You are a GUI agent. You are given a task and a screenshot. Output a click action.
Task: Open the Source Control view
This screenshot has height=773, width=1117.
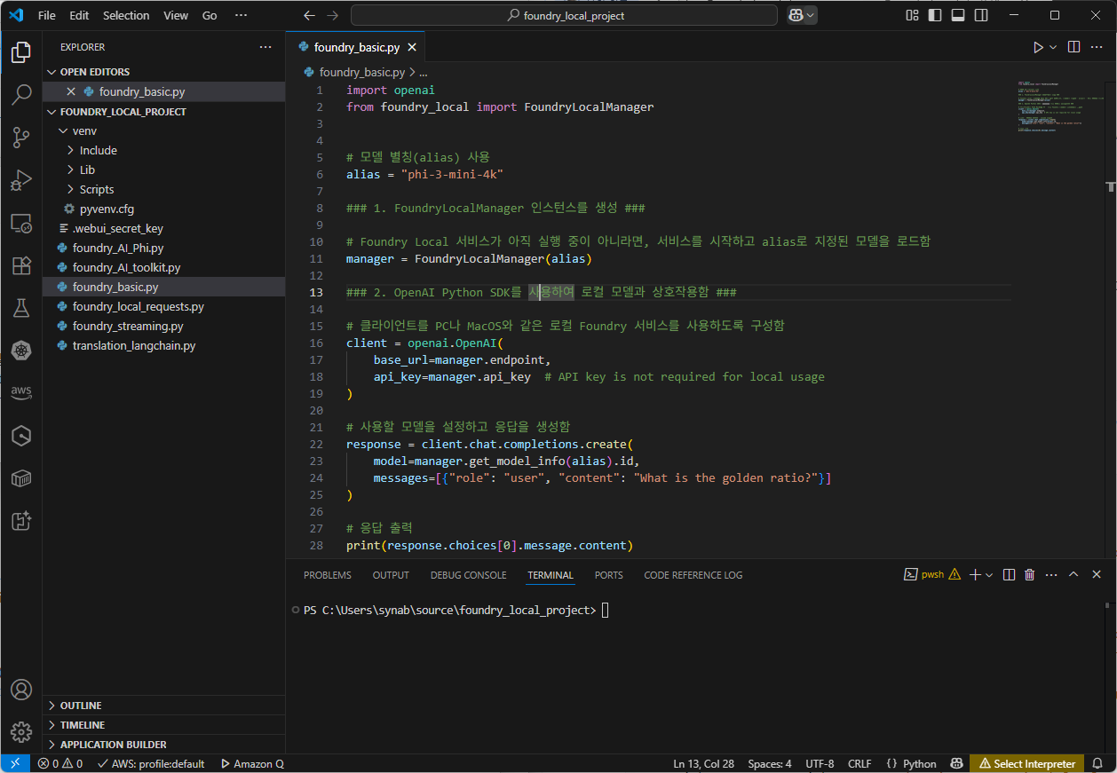tap(20, 138)
